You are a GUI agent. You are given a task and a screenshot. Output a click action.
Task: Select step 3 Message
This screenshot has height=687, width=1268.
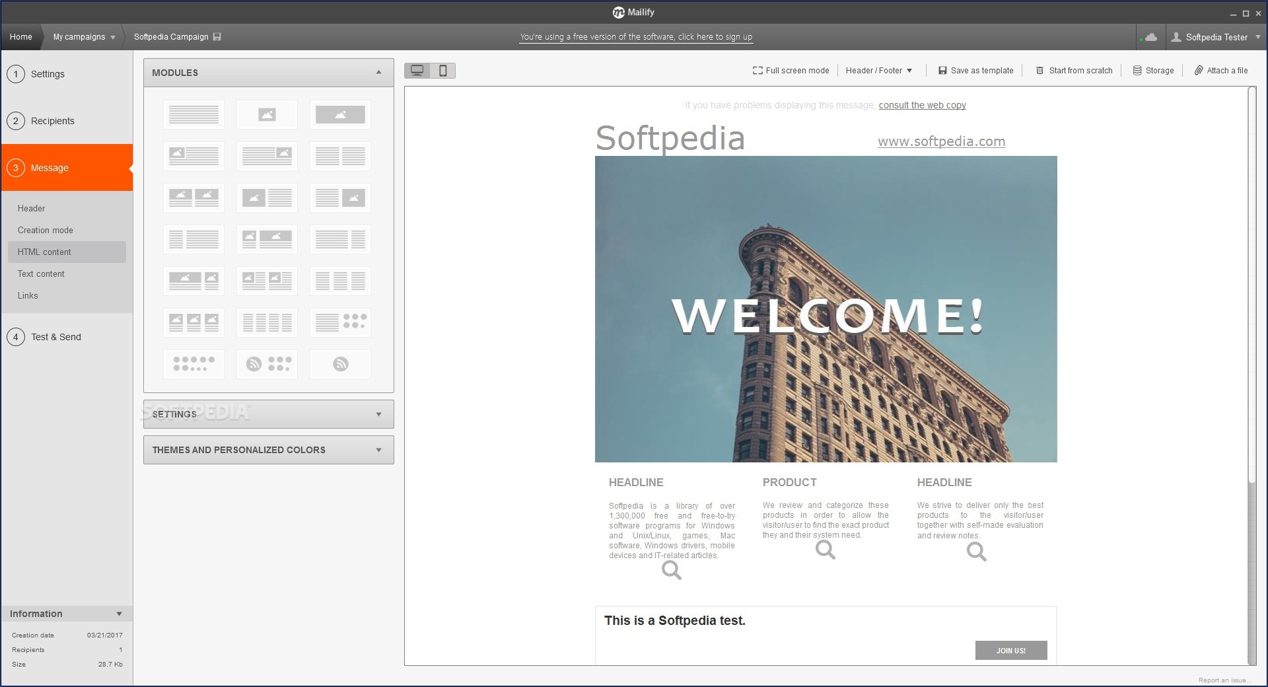coord(67,168)
